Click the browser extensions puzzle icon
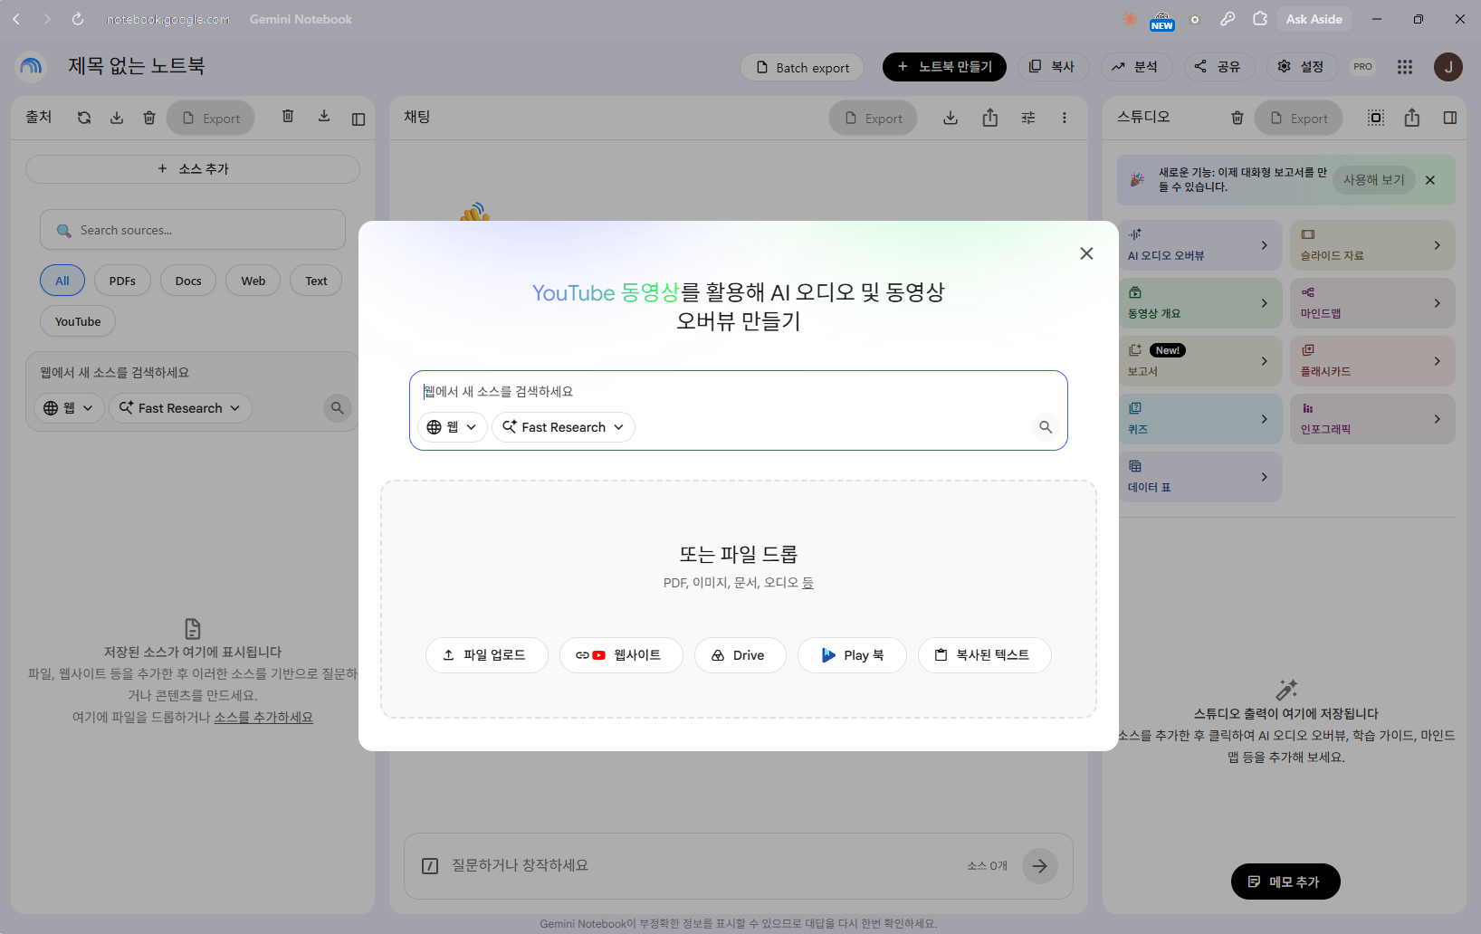This screenshot has width=1481, height=934. 1260,19
